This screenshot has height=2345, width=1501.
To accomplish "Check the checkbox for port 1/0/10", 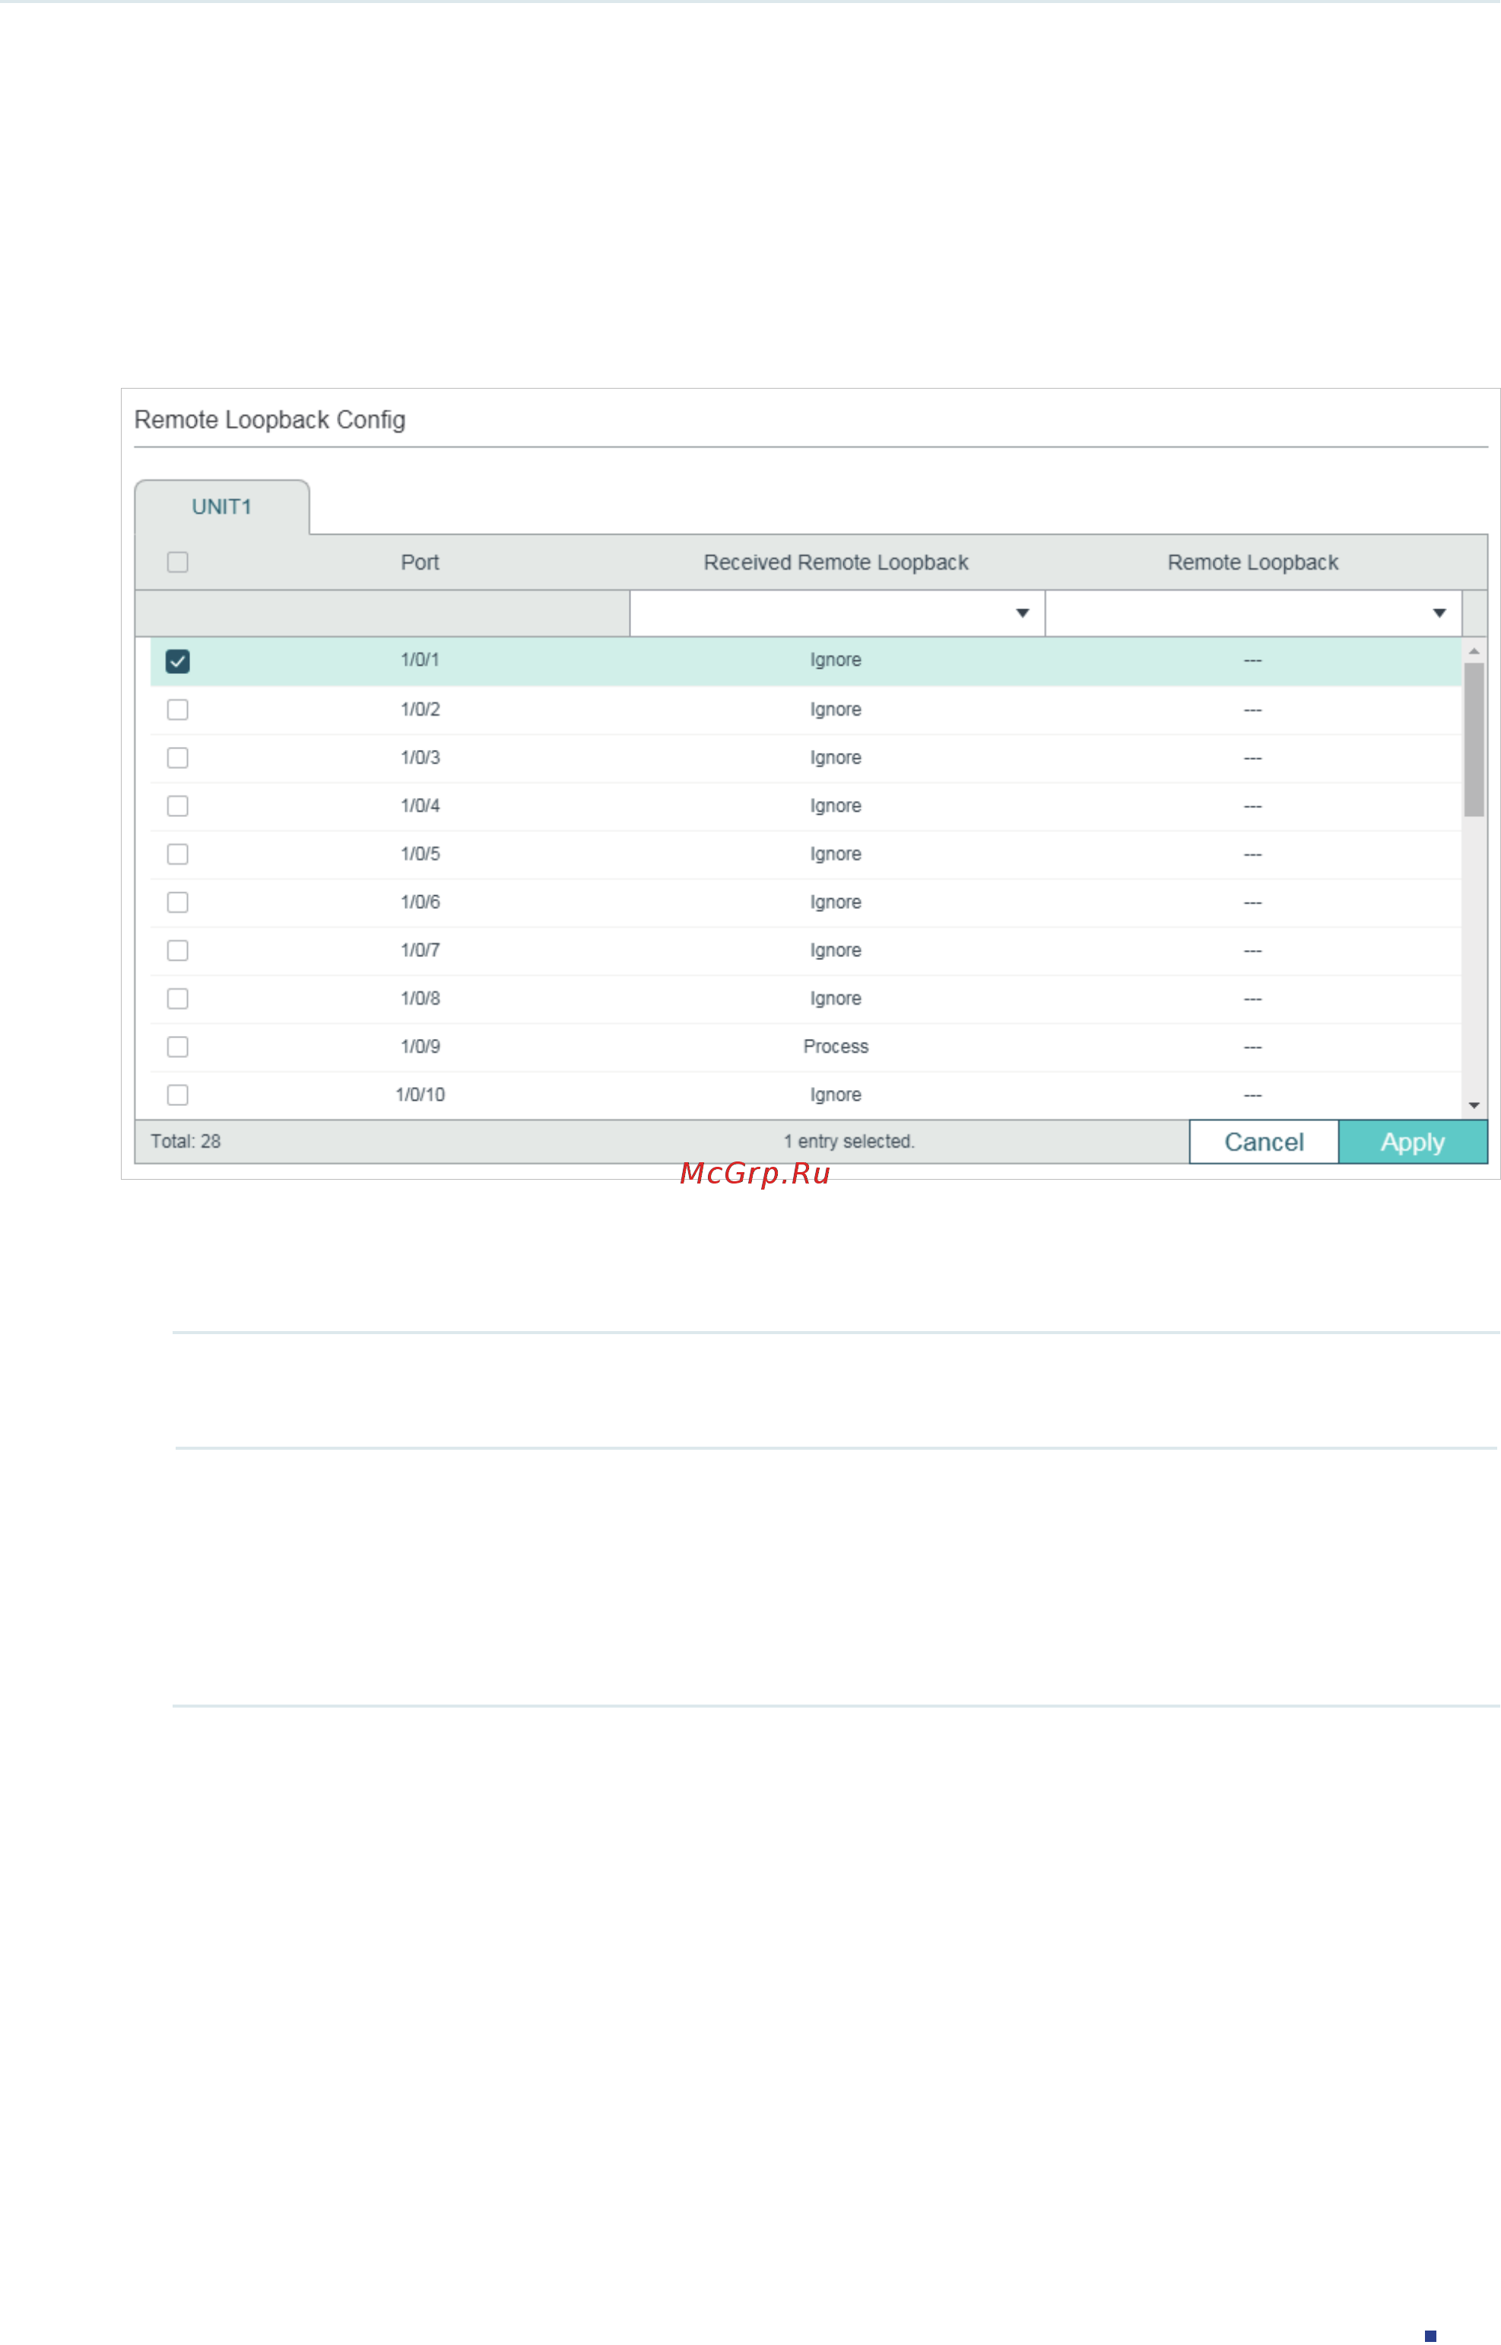I will (x=177, y=1095).
